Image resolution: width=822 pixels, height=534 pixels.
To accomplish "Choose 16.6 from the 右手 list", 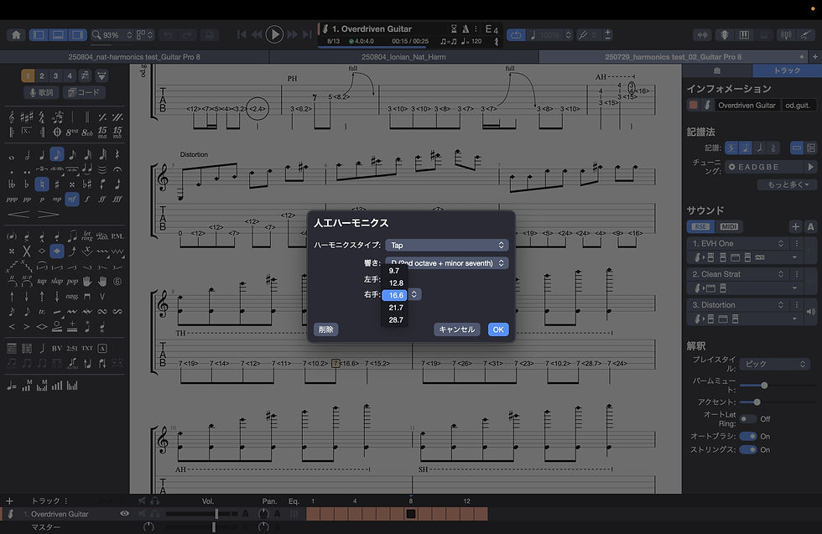I will 395,295.
